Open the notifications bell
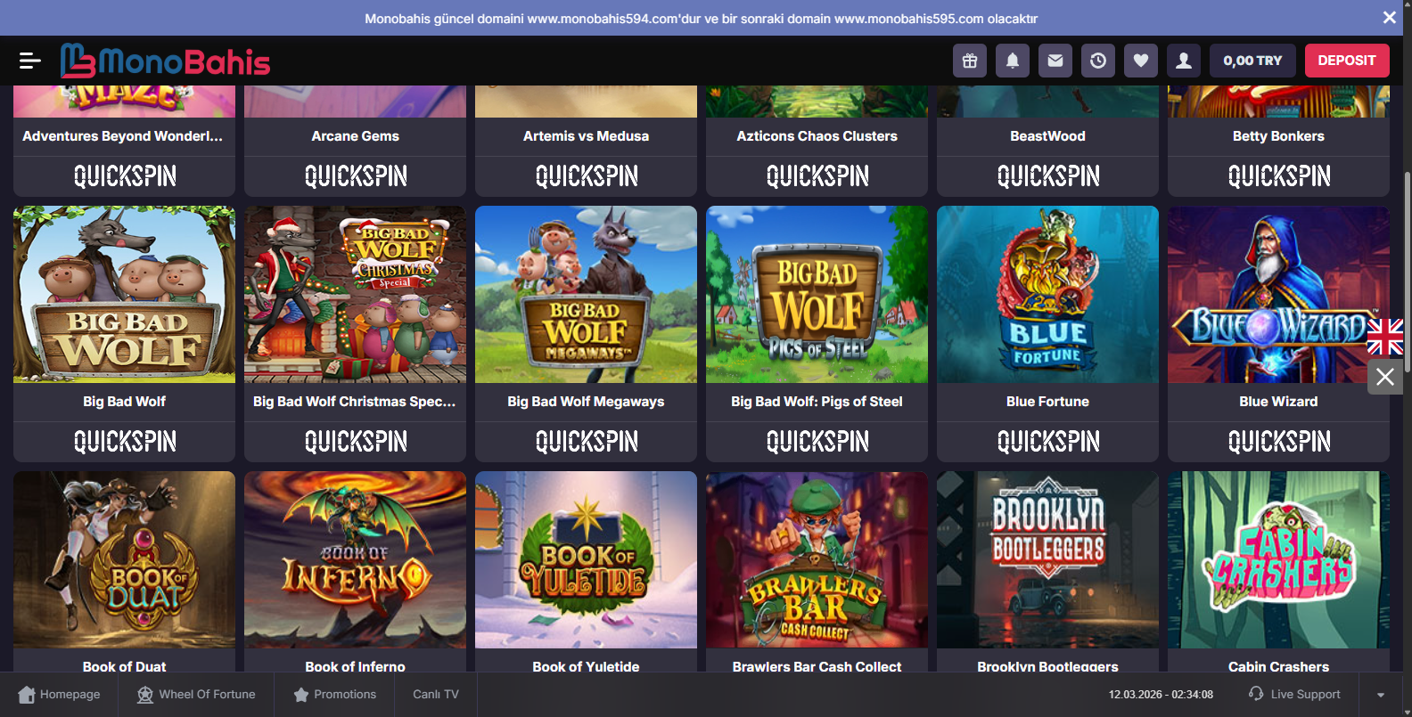This screenshot has height=717, width=1412. coord(1012,61)
